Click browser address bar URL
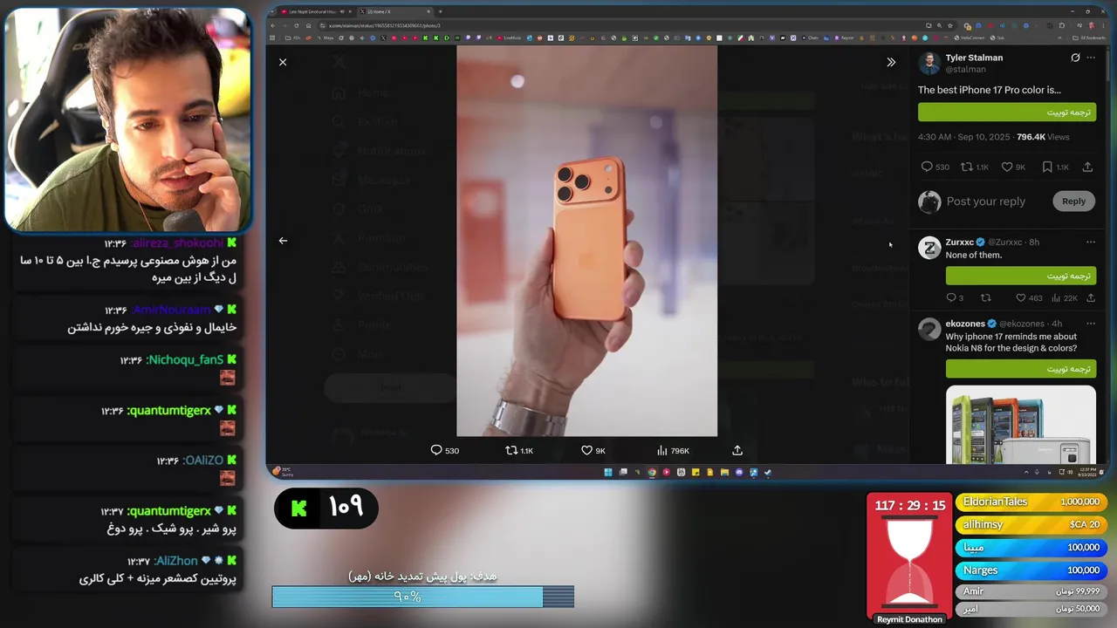Screen dimensions: 1117x628 tap(385, 25)
